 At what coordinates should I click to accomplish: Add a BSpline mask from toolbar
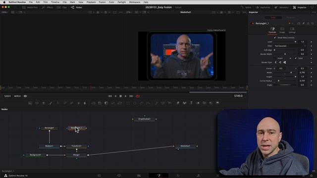pos(148,103)
